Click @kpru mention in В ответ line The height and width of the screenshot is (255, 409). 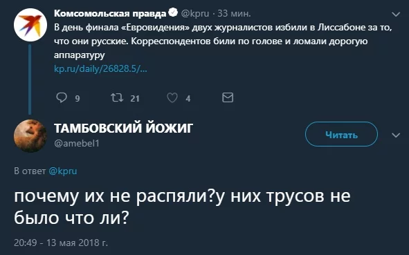coord(62,171)
